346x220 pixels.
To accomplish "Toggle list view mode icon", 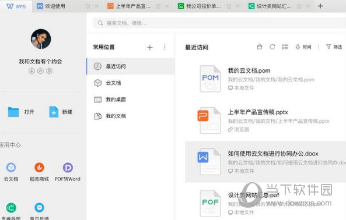I will coord(285,47).
